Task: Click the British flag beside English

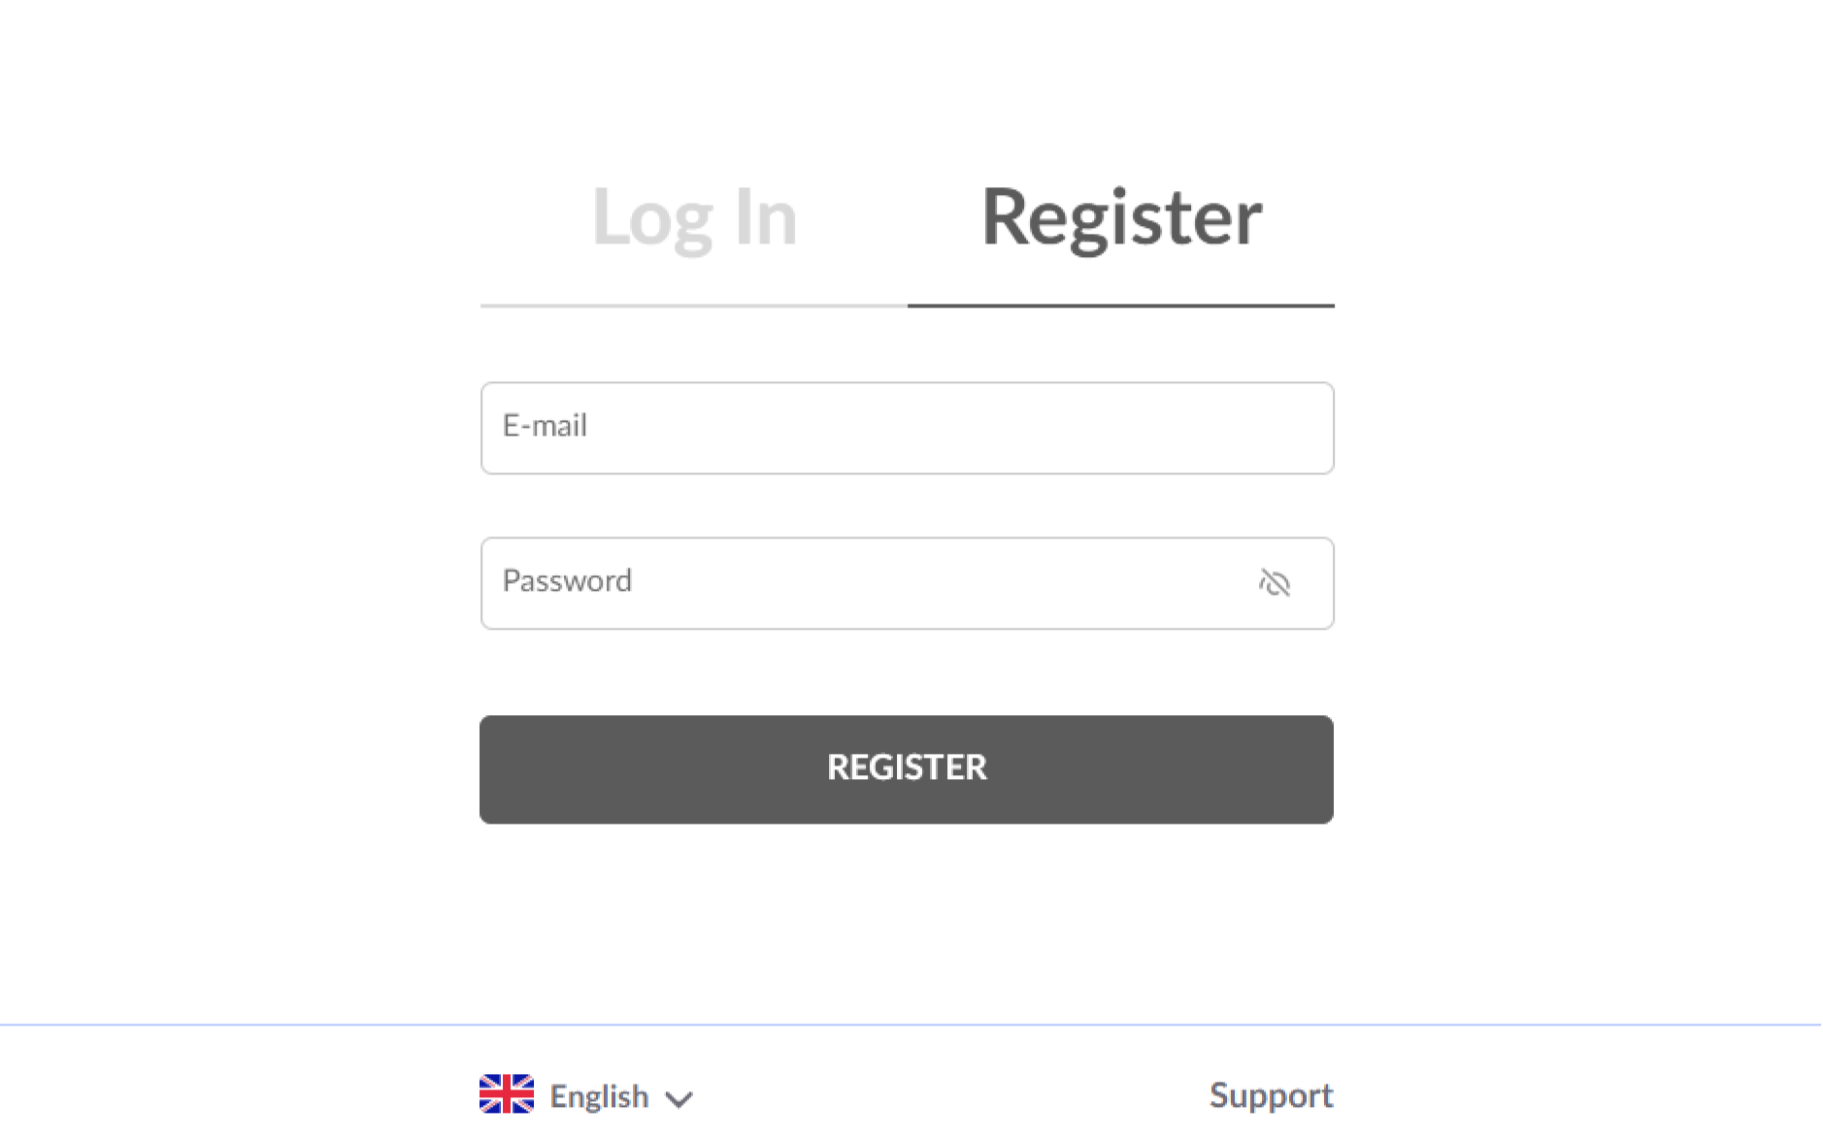Action: coord(507,1094)
